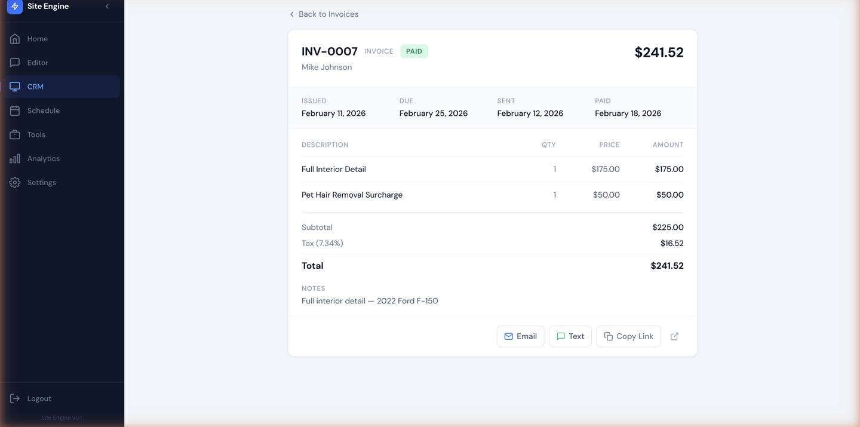Click the back chevron next to Back to Invoices

coord(291,14)
